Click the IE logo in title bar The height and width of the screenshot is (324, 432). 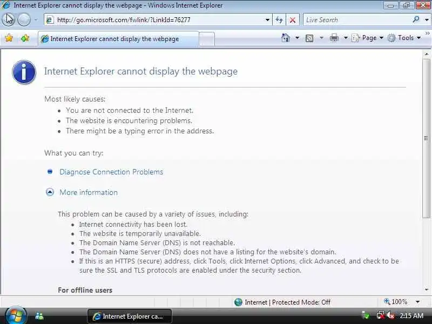[5, 5]
